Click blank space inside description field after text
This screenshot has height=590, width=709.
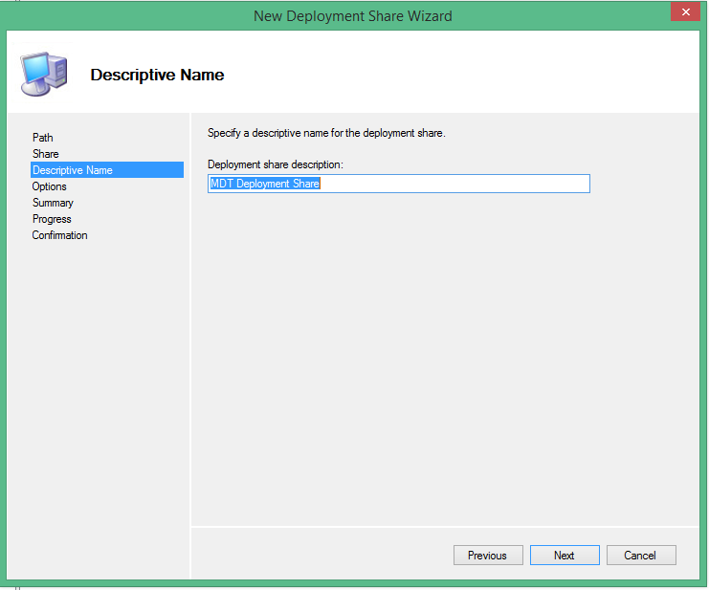(459, 184)
